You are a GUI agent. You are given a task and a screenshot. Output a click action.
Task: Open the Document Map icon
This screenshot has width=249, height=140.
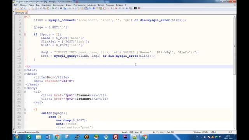100,8
